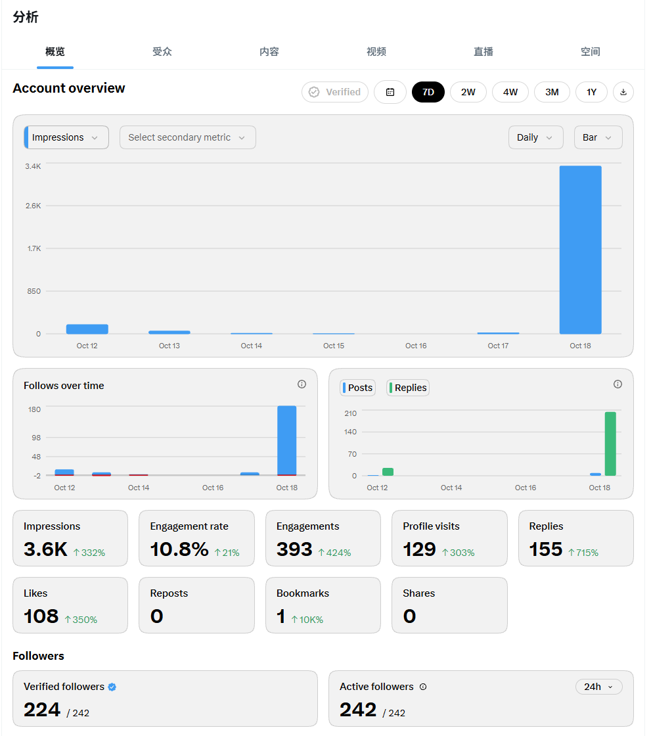Open the 空间 tab
Image resolution: width=651 pixels, height=736 pixels.
(x=591, y=52)
